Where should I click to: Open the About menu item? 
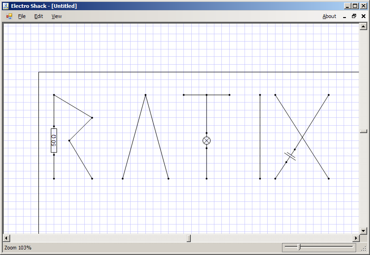329,16
